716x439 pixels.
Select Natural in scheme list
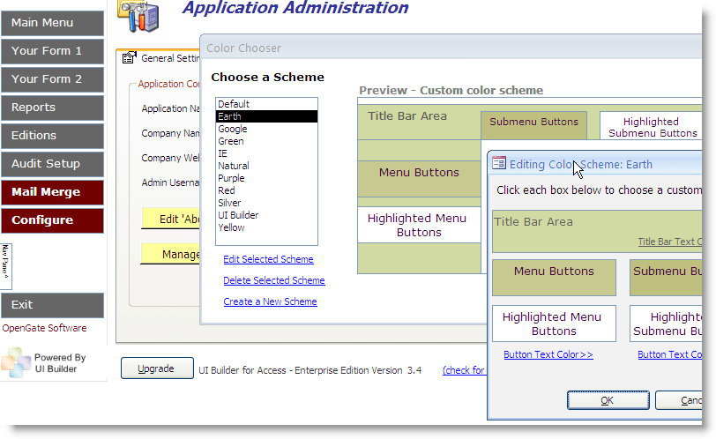[x=266, y=166]
